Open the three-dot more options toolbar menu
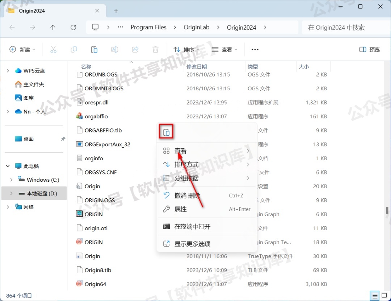Viewport: 391px width, 301px height. [x=255, y=49]
